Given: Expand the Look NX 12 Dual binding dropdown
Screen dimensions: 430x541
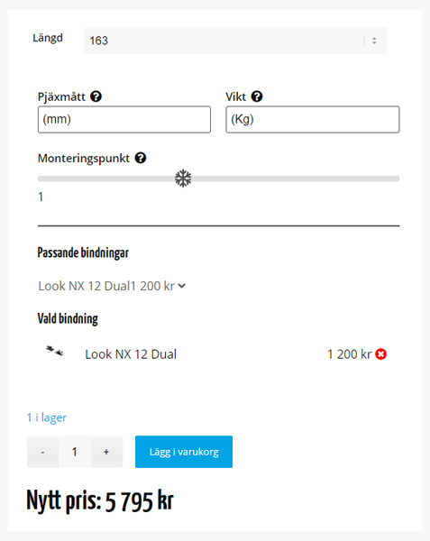Looking at the screenshot, I should click(x=112, y=286).
